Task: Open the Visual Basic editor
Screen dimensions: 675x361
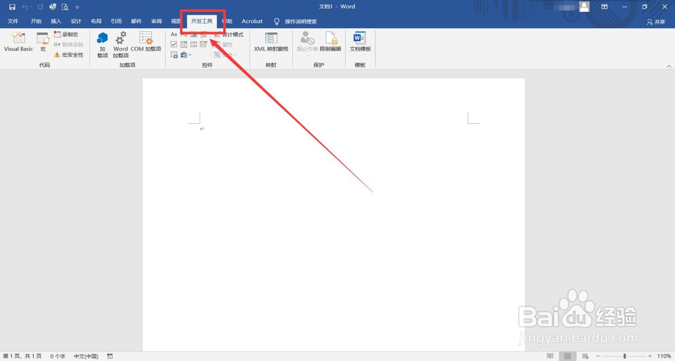Action: (x=18, y=42)
